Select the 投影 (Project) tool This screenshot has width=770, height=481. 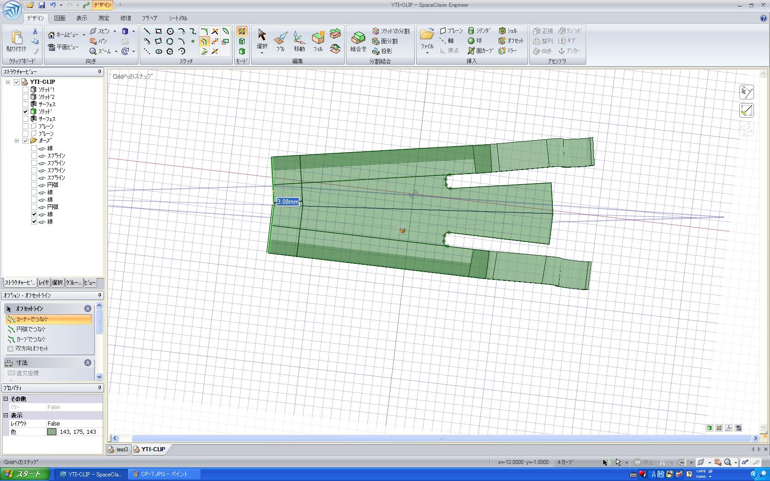point(383,51)
